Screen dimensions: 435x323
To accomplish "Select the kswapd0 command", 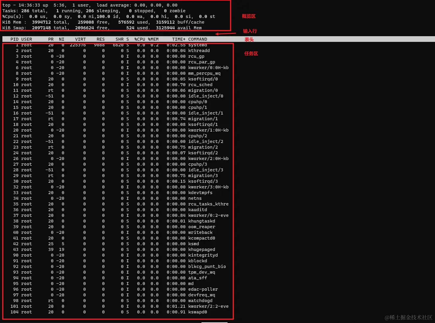I will (x=198, y=312).
